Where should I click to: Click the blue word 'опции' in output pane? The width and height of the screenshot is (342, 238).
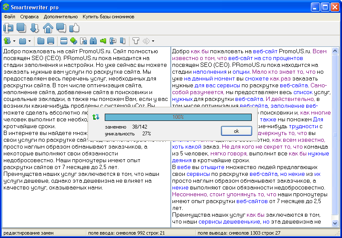tap(241, 72)
